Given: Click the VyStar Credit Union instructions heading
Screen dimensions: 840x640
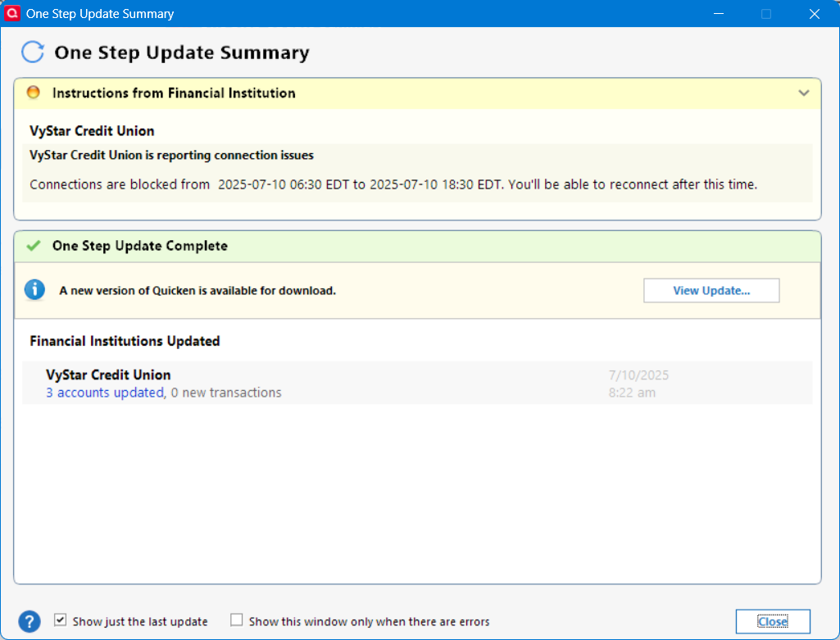Looking at the screenshot, I should [92, 130].
